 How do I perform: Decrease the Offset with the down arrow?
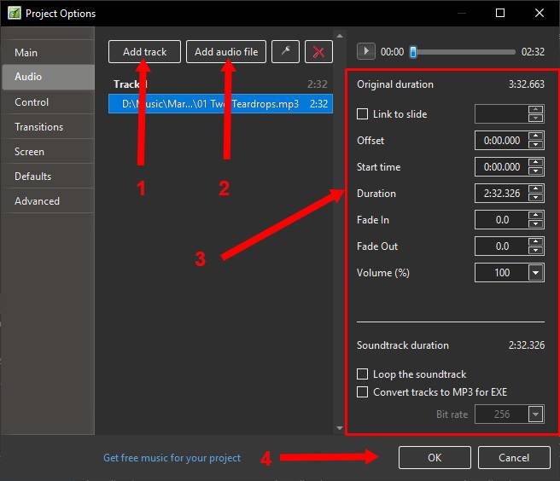click(536, 145)
